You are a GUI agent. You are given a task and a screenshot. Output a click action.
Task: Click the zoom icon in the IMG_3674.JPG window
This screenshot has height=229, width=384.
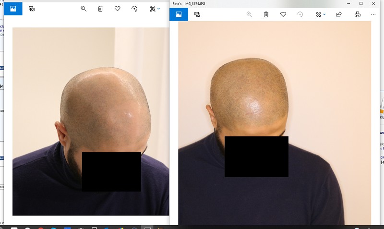249,14
